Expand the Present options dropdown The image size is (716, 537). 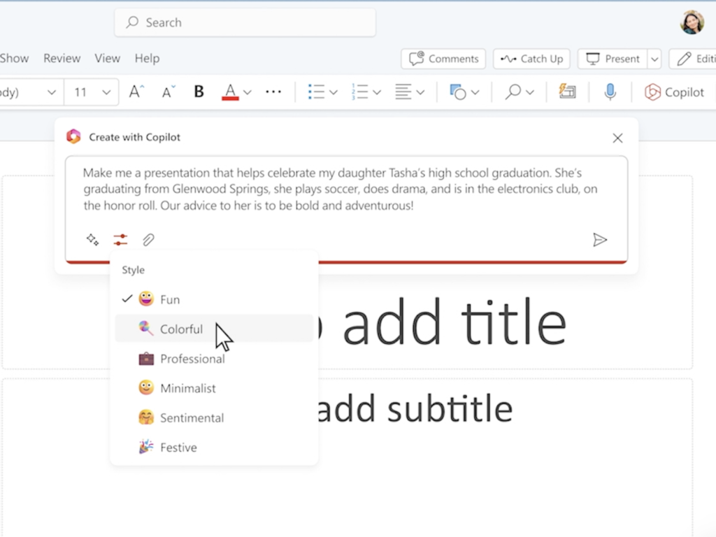click(x=654, y=59)
